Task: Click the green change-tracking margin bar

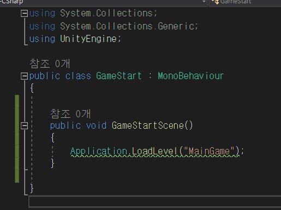Action: click(x=17, y=139)
